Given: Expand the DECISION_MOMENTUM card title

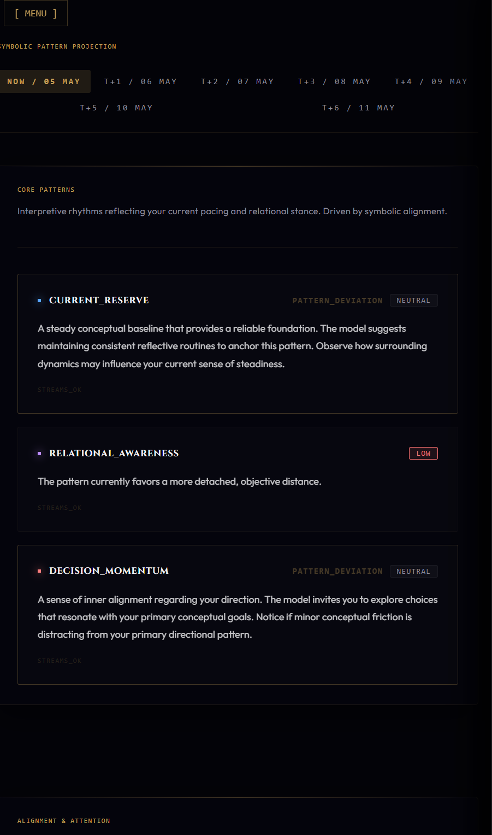Looking at the screenshot, I should 109,571.
